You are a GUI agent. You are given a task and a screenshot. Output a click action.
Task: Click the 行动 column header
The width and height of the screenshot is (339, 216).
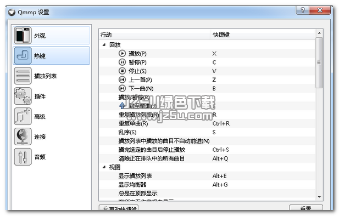(x=154, y=35)
